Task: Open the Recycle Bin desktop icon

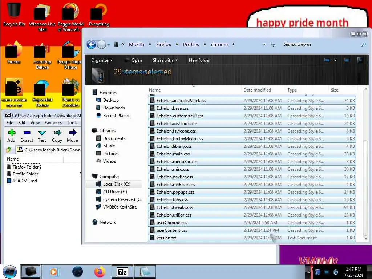Action: 14,13
